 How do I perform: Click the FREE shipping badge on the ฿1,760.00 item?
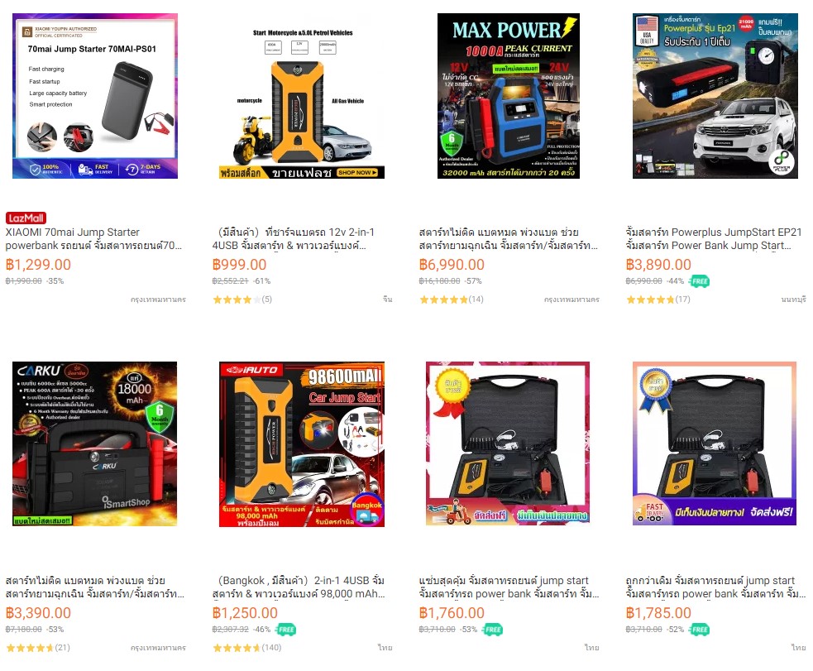(x=493, y=630)
